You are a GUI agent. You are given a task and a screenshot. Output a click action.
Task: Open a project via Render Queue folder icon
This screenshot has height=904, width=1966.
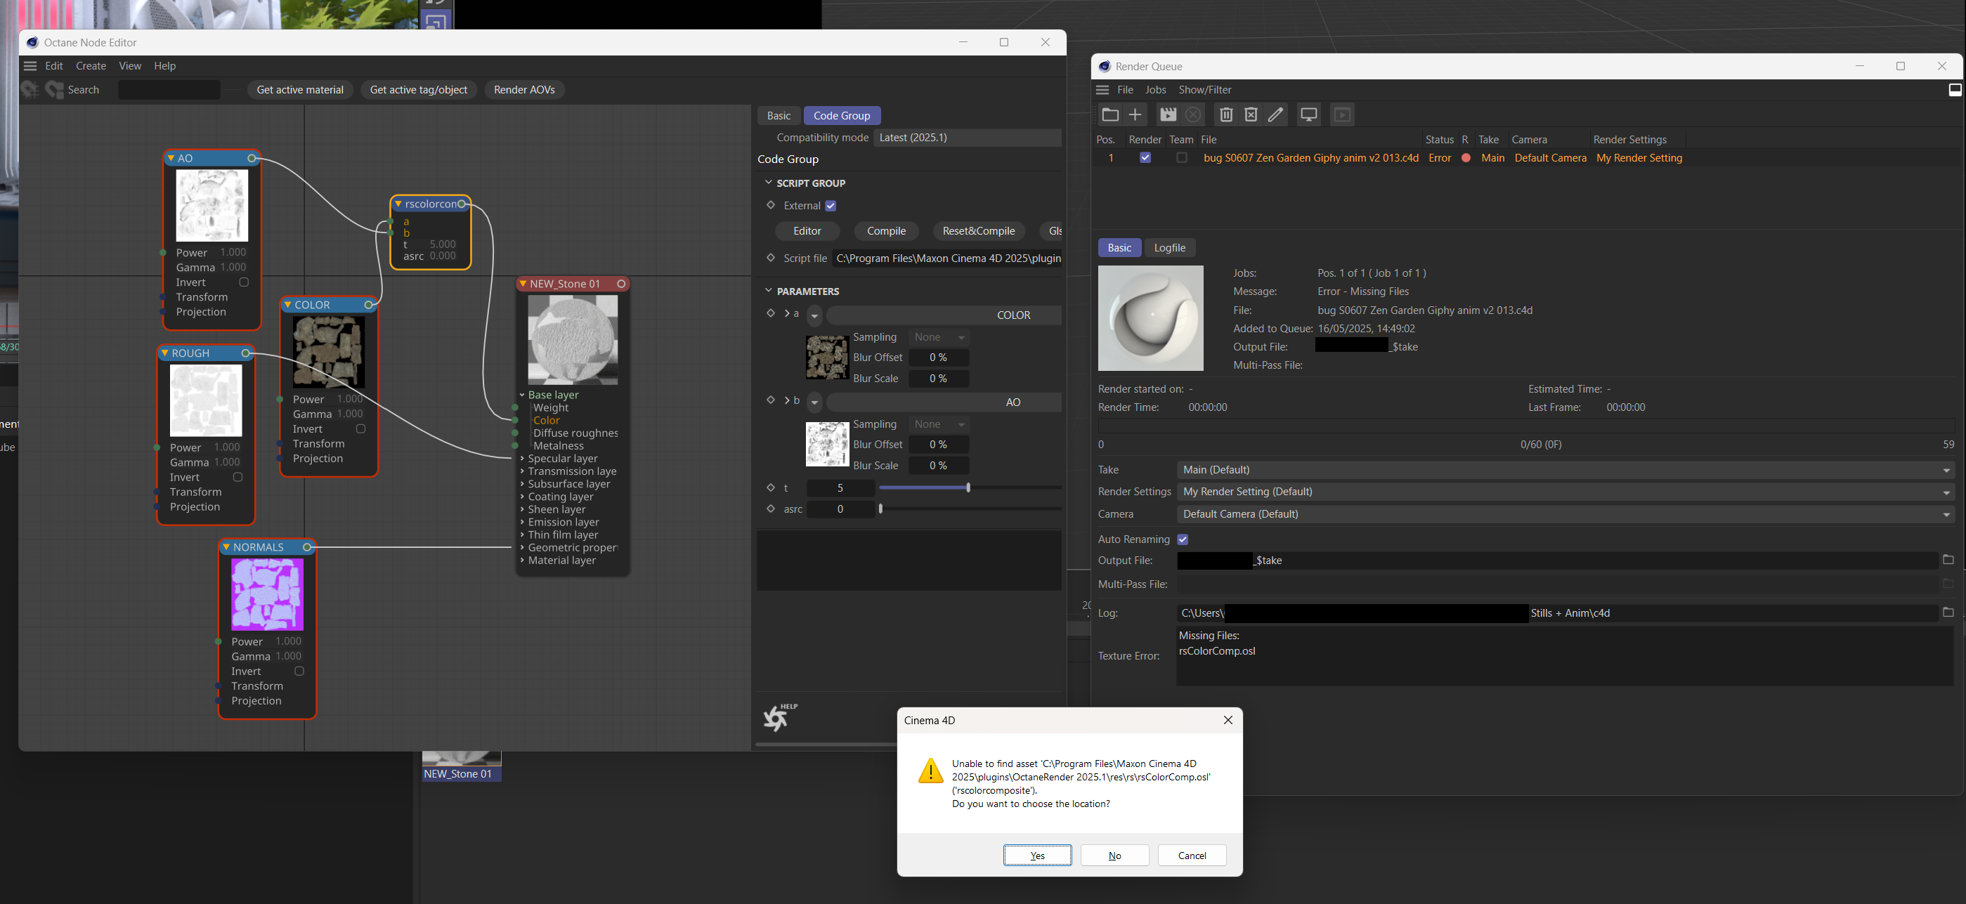tap(1109, 115)
